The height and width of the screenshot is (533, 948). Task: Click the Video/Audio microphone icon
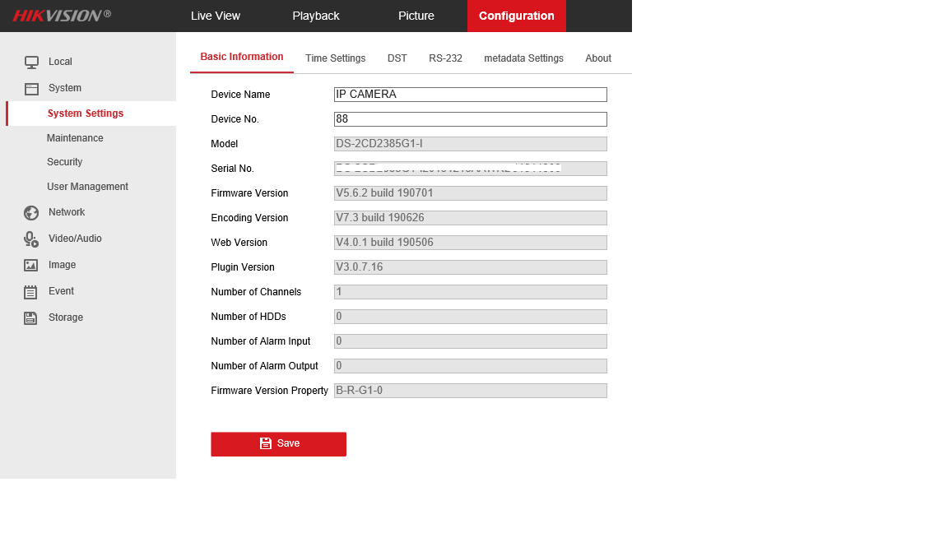pyautogui.click(x=31, y=239)
